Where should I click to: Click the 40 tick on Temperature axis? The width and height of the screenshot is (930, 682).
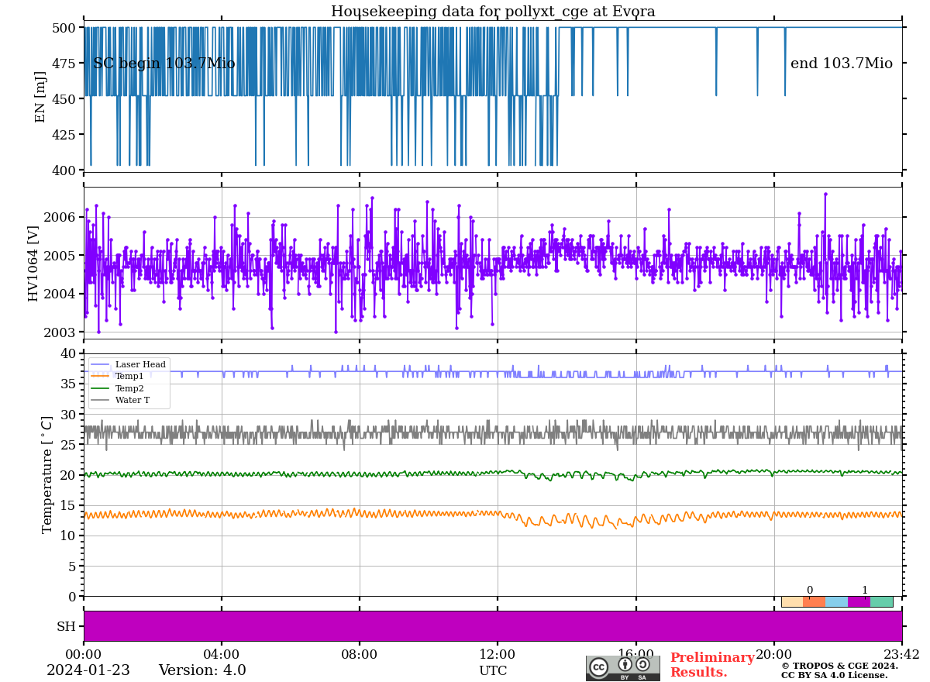(x=68, y=354)
